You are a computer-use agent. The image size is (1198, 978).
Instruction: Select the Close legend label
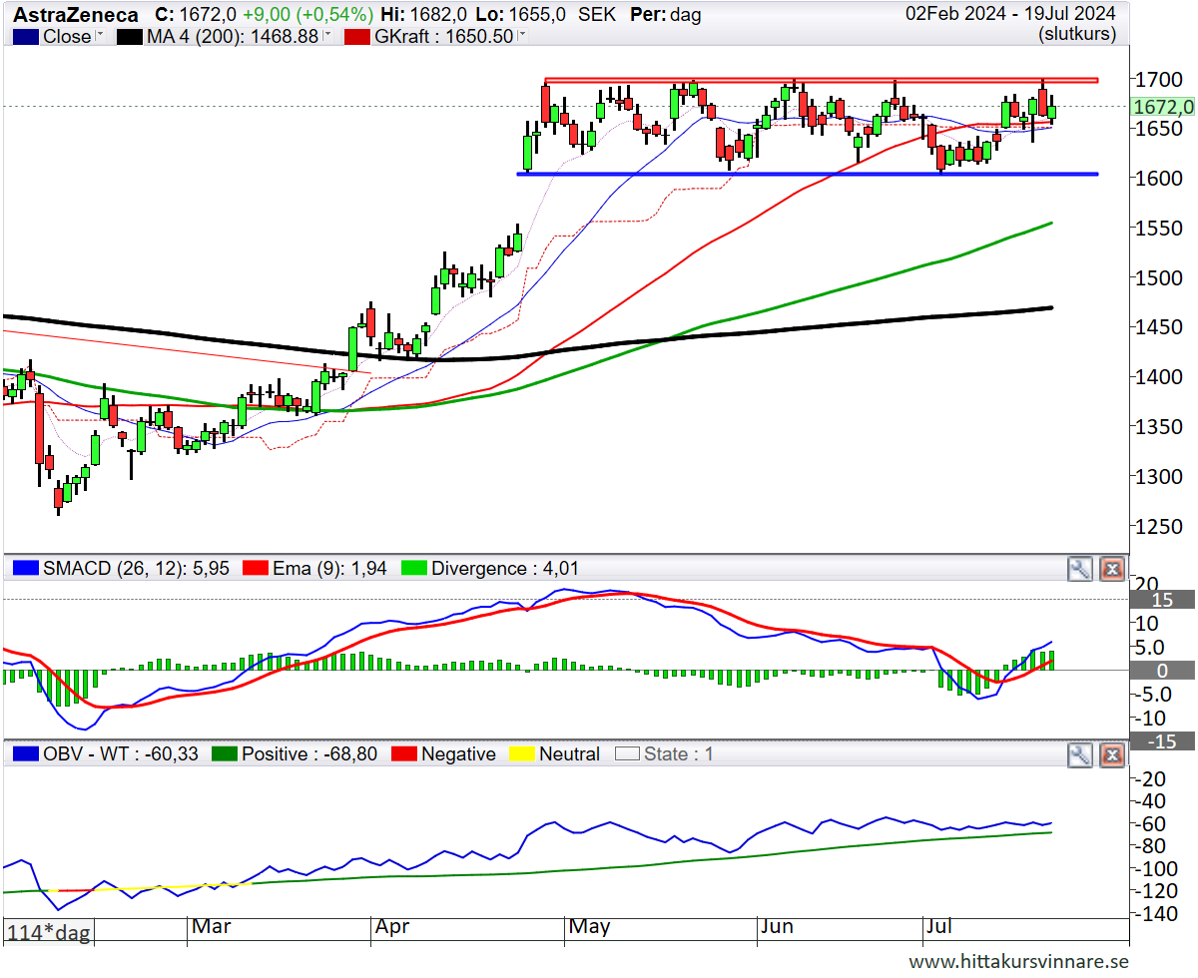(x=68, y=36)
